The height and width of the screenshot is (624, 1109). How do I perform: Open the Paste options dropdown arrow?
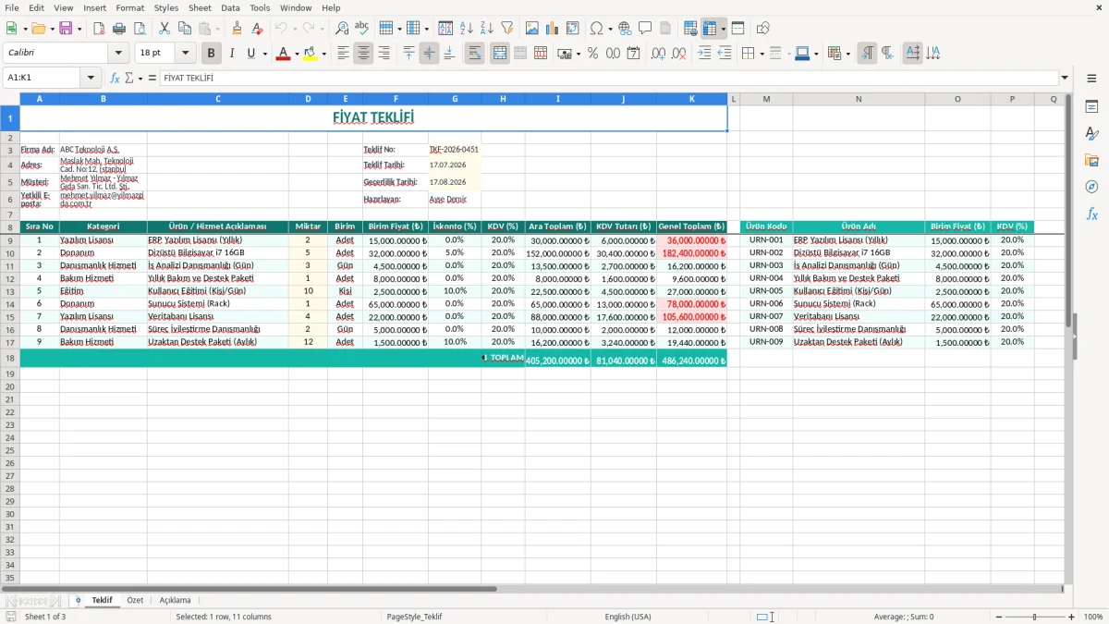[x=218, y=29]
